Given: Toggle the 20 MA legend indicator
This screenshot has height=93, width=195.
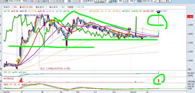Looking at the screenshot, I should (x=15, y=11).
